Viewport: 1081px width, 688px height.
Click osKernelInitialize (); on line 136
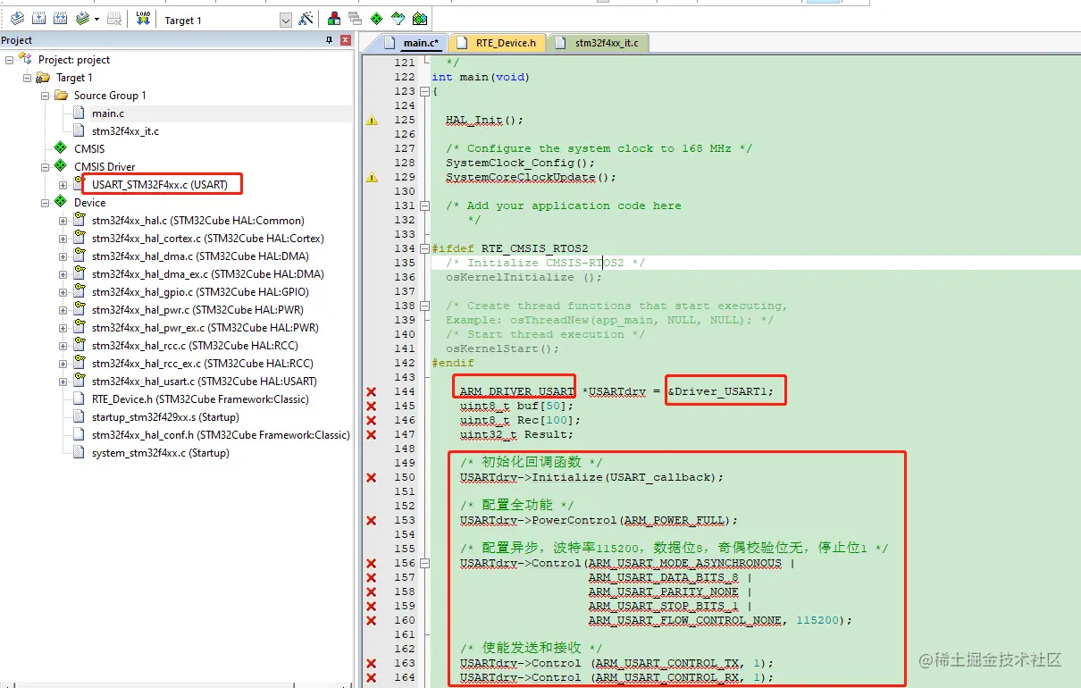524,277
